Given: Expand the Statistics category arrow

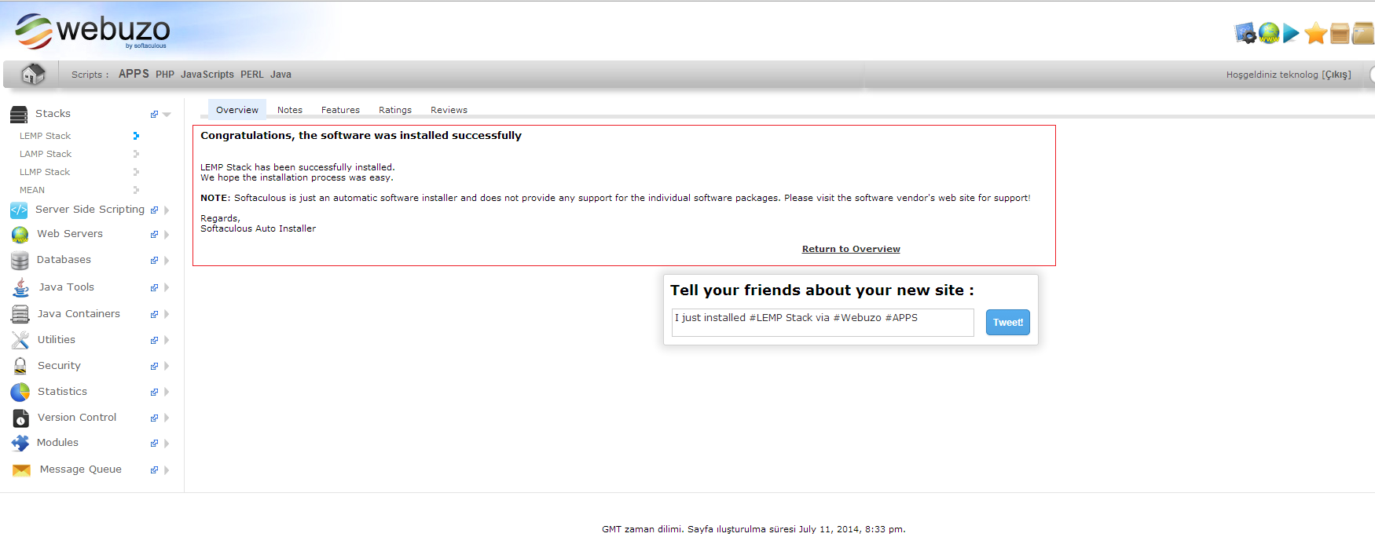Looking at the screenshot, I should point(167,393).
